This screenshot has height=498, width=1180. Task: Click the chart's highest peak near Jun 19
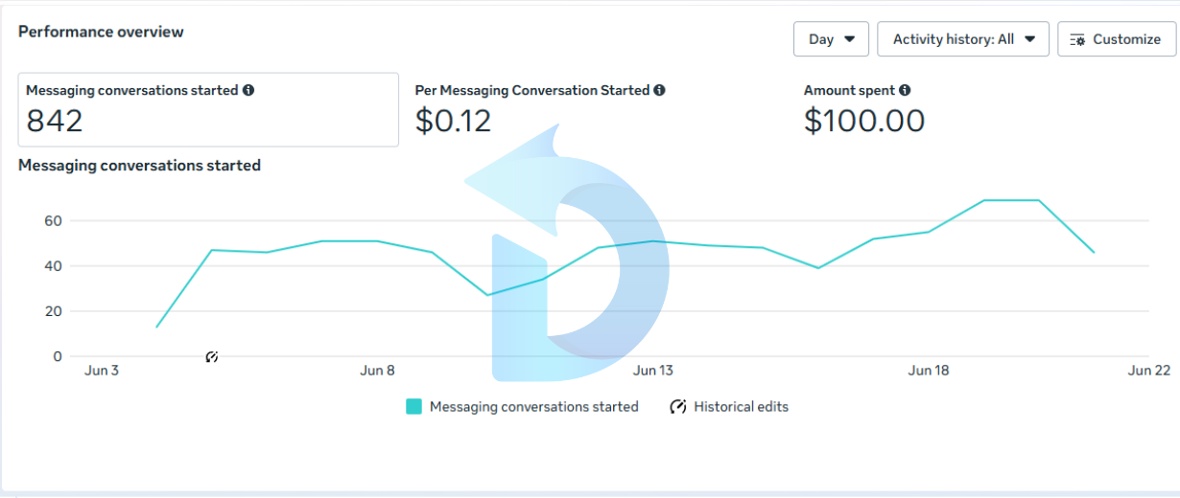coord(984,200)
